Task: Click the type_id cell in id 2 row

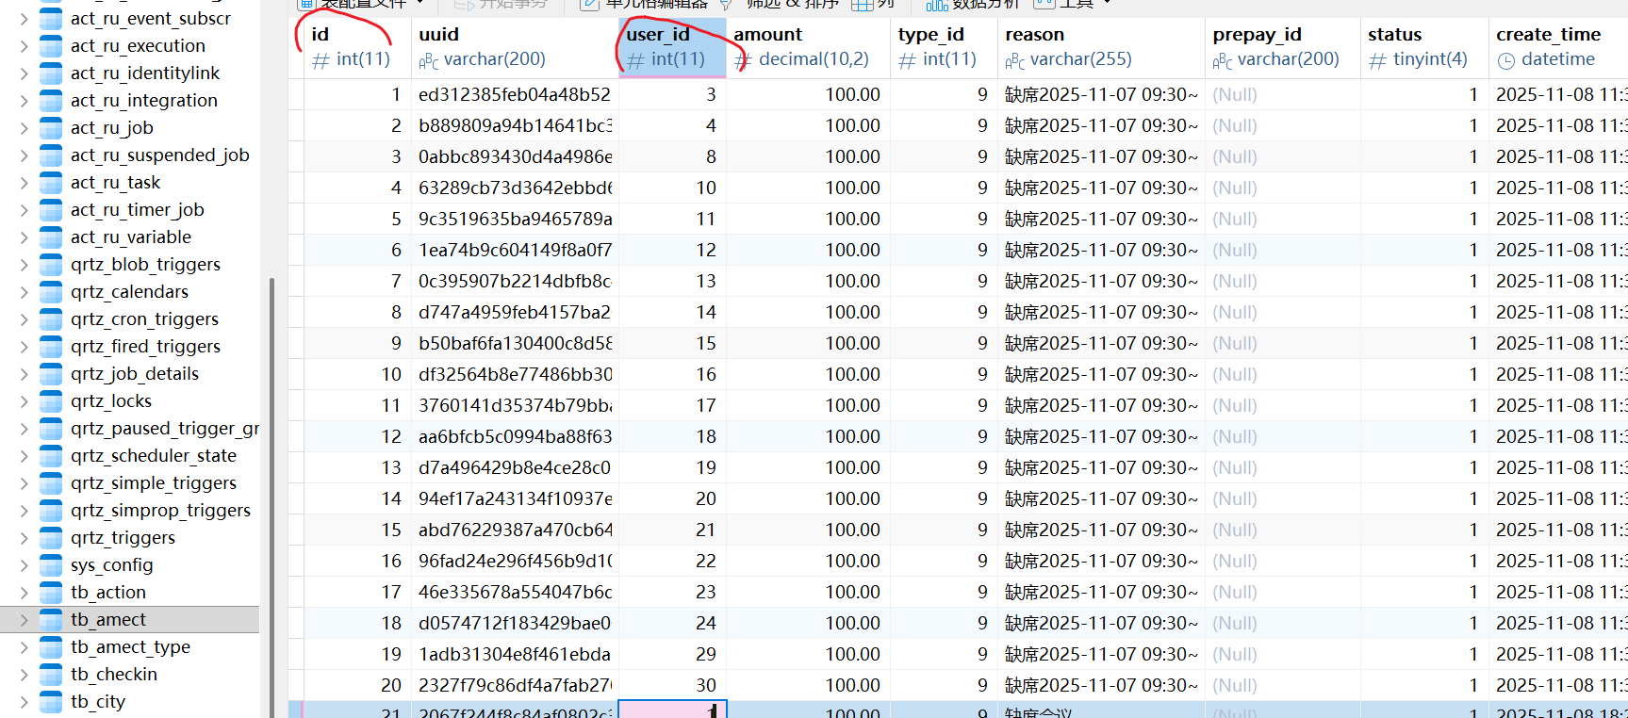Action: pos(944,126)
